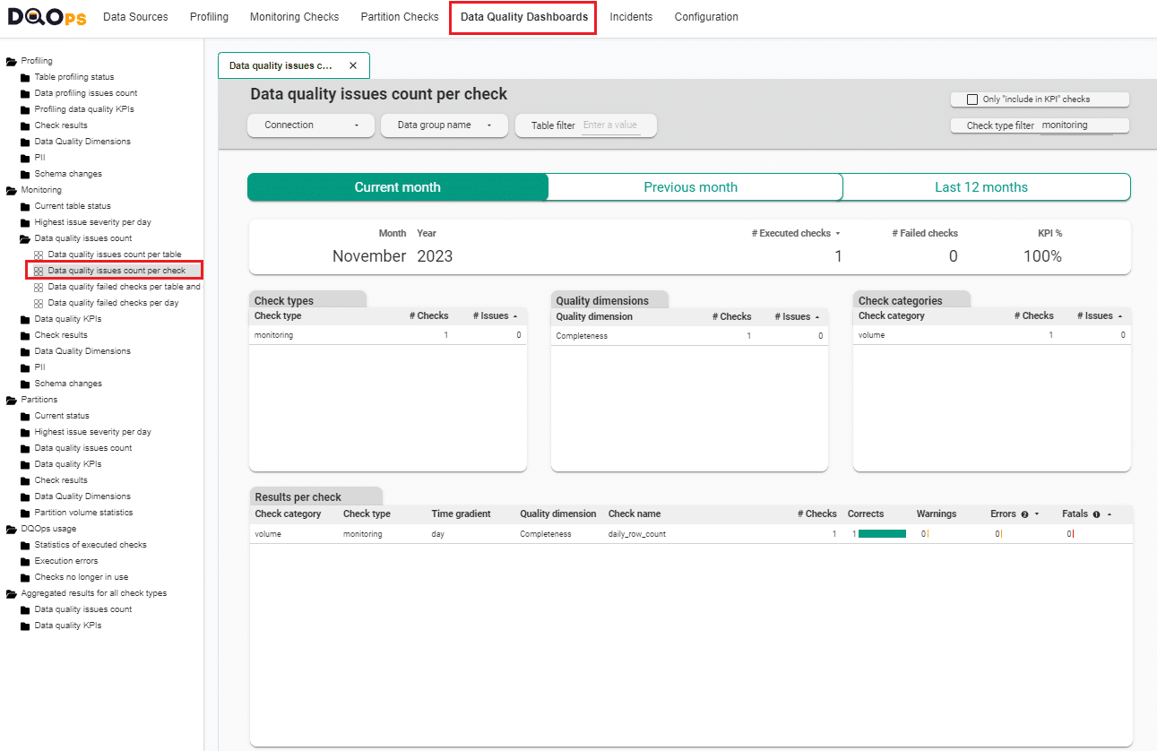
Task: Select the folder icon next to Current table status
Action: point(24,205)
